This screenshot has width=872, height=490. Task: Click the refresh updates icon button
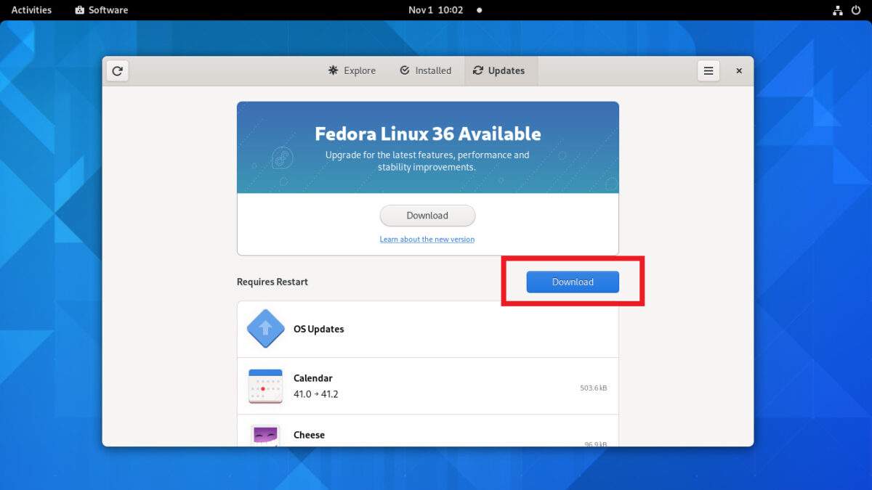coord(118,71)
